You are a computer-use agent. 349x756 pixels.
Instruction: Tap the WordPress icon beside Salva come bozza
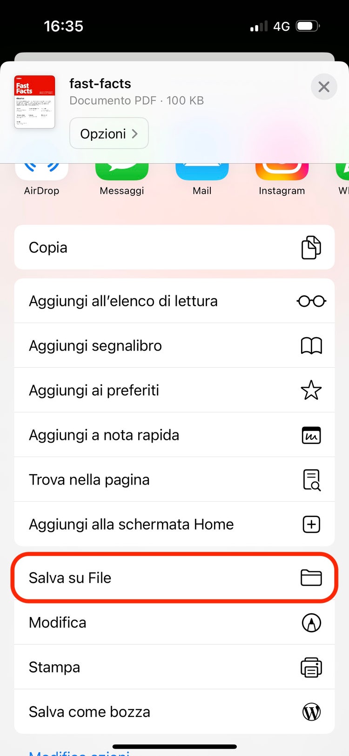[x=311, y=712]
